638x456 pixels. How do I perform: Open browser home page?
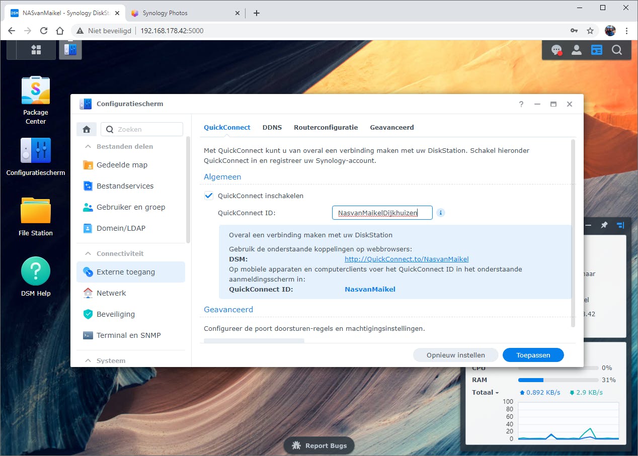[60, 31]
